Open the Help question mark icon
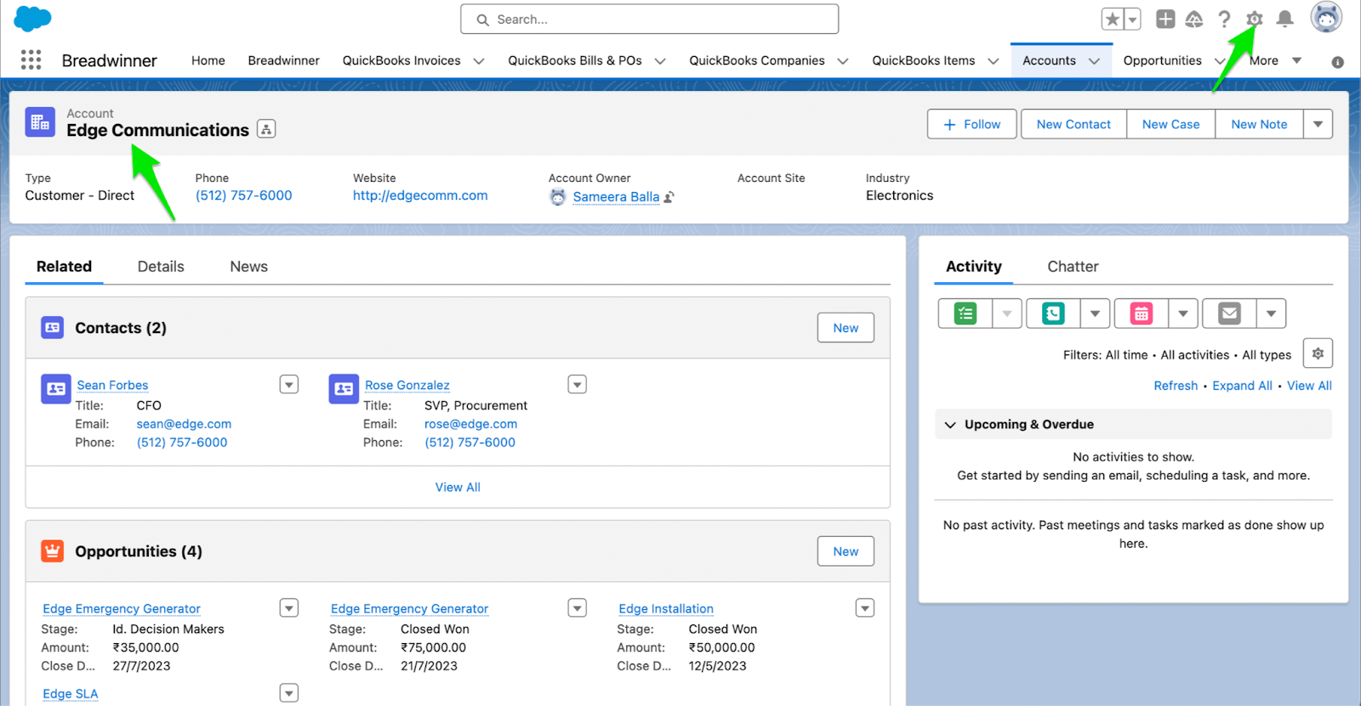The height and width of the screenshot is (706, 1361). click(x=1224, y=19)
